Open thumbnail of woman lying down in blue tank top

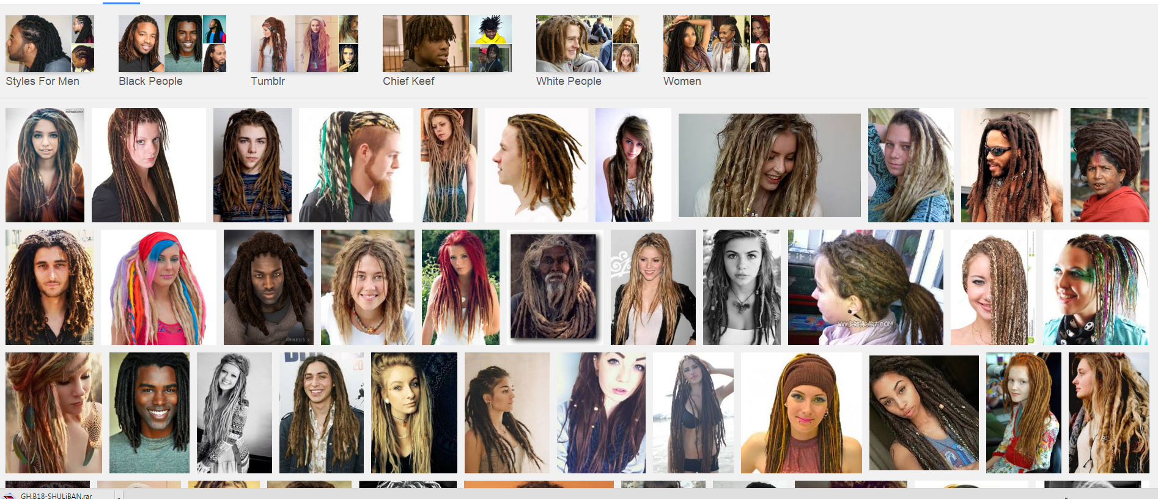point(924,413)
